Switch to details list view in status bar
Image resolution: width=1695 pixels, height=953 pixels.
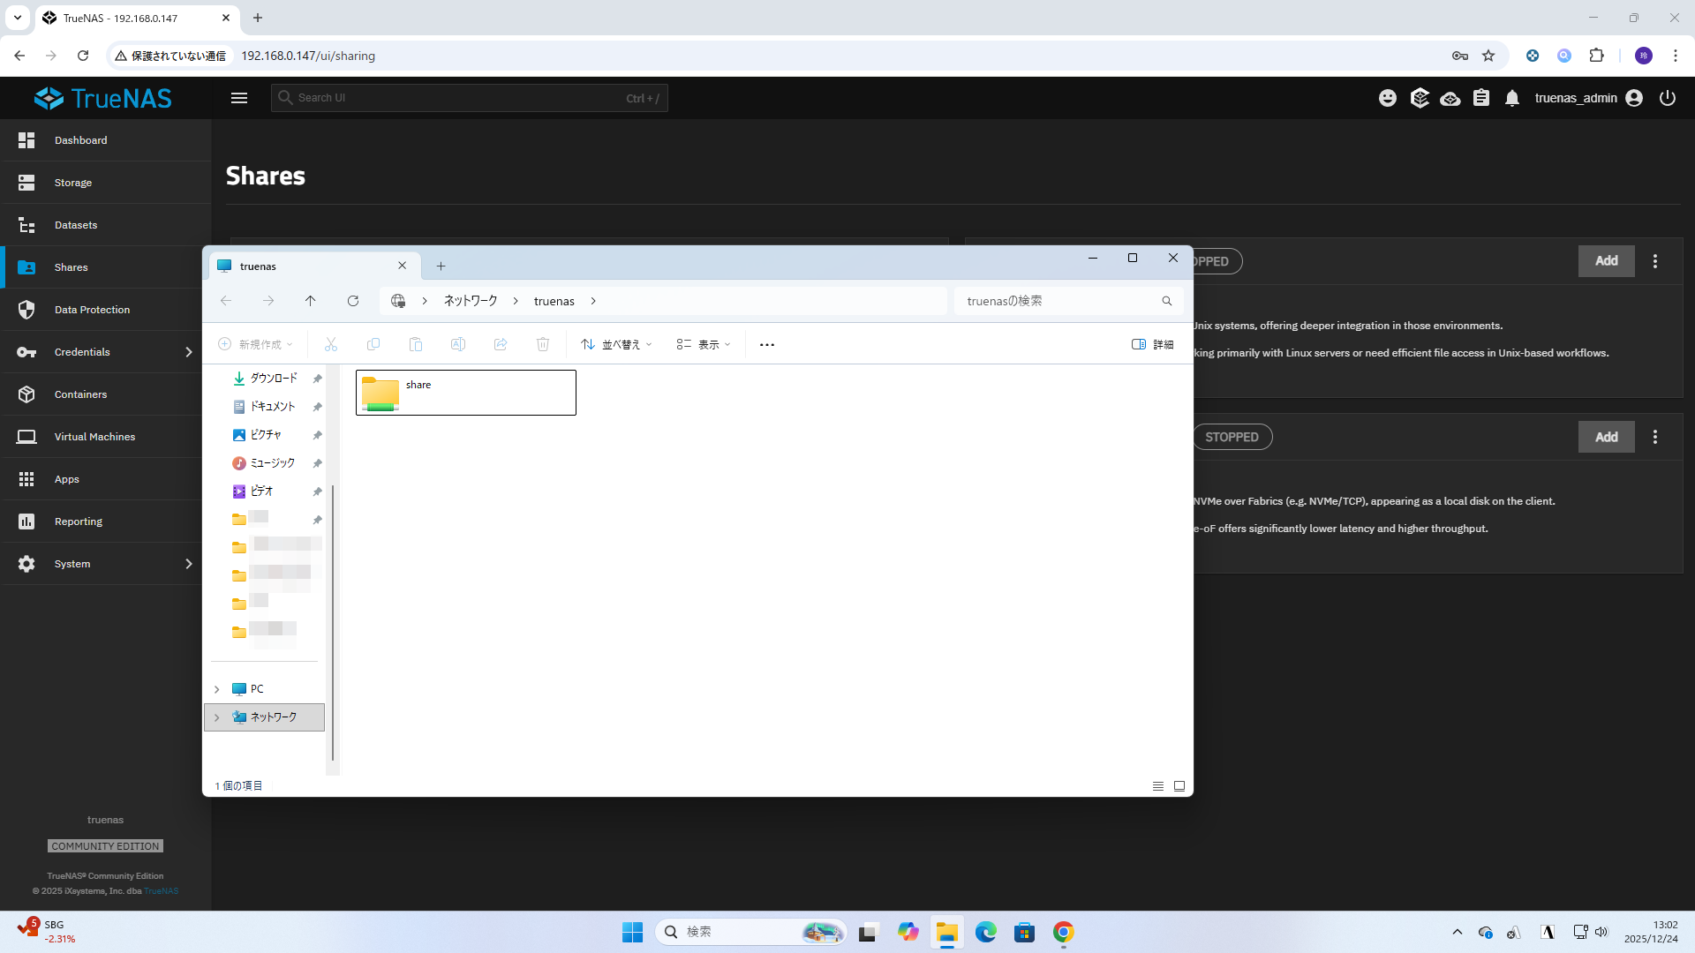click(x=1158, y=786)
